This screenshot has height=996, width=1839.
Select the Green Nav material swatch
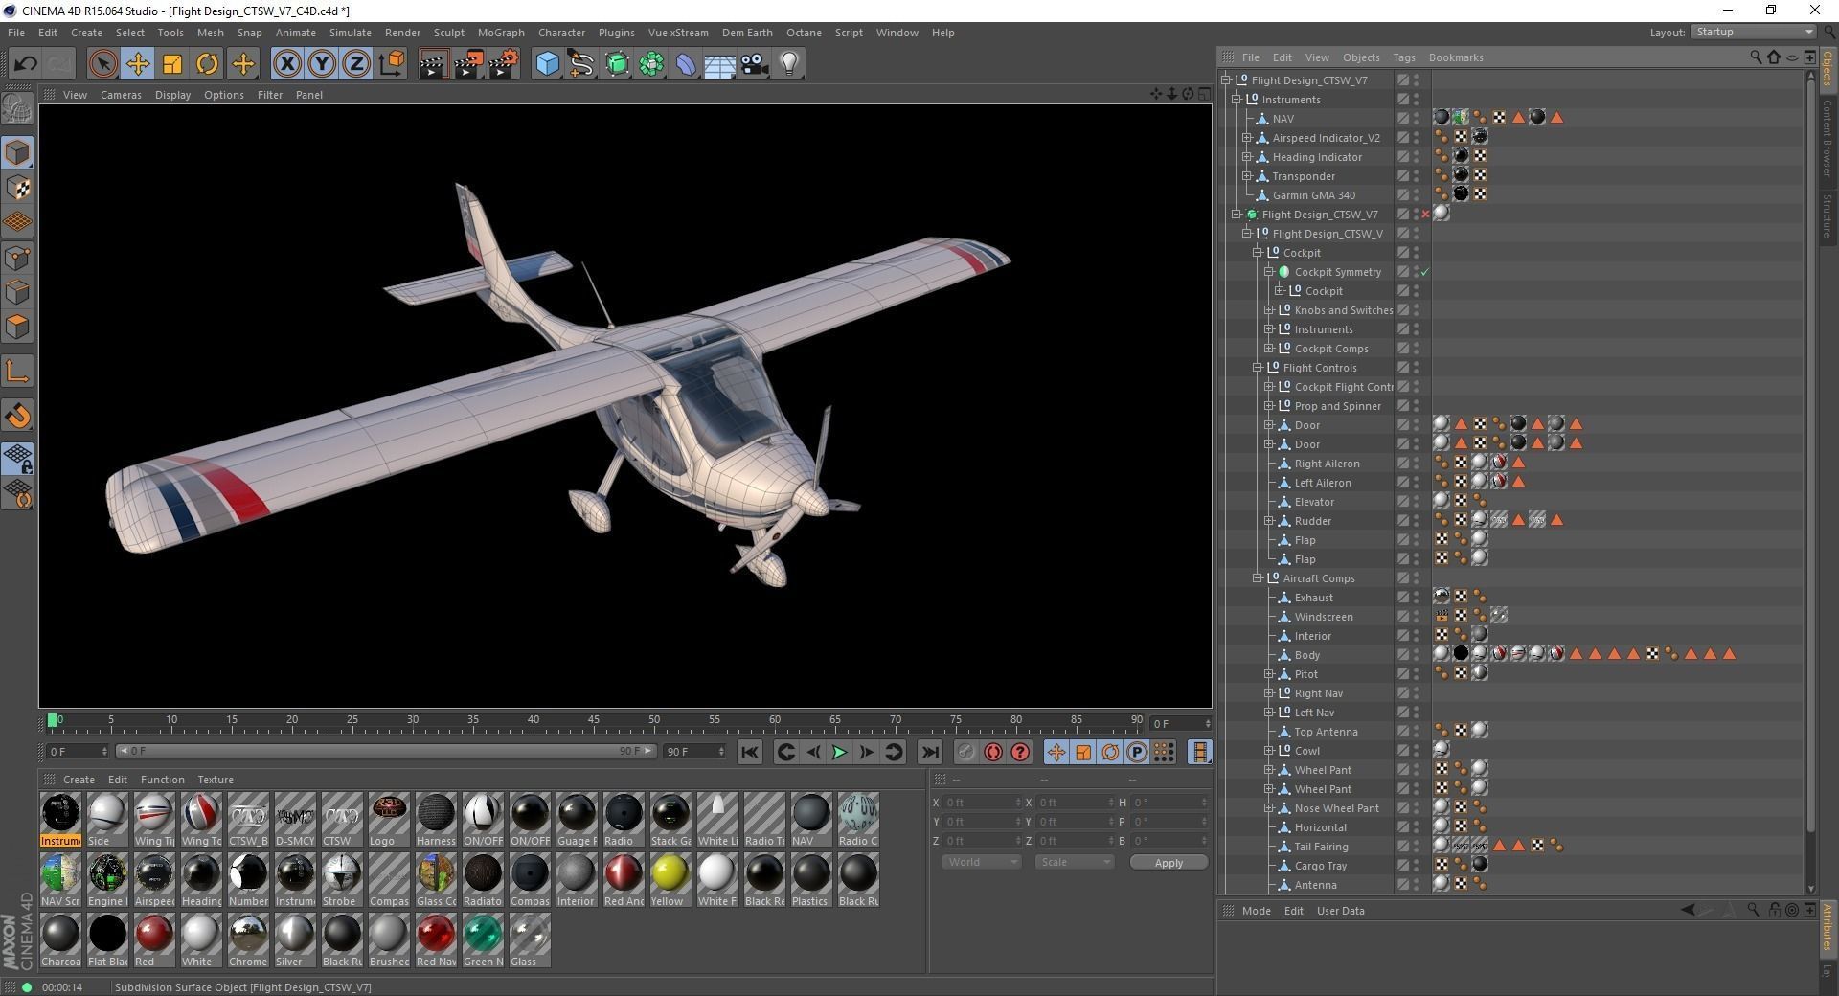(482, 940)
